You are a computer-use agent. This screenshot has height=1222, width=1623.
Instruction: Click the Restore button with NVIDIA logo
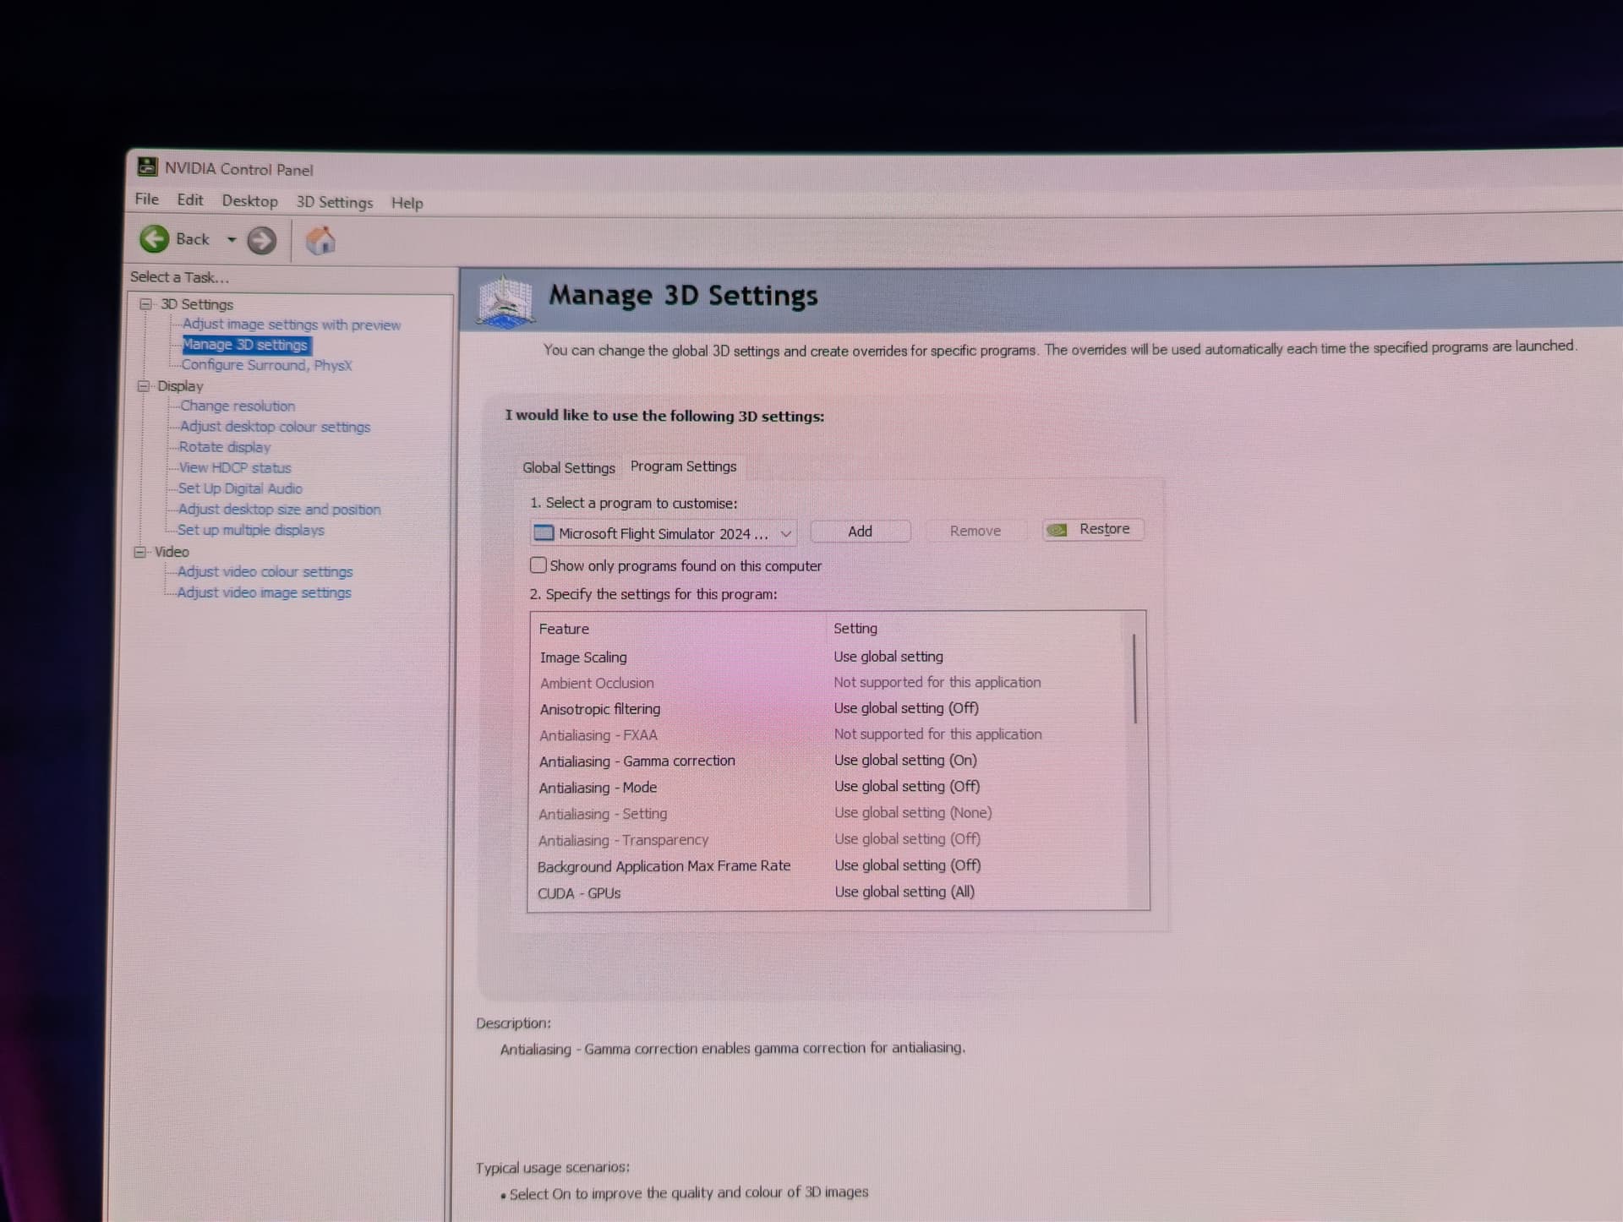click(1093, 530)
